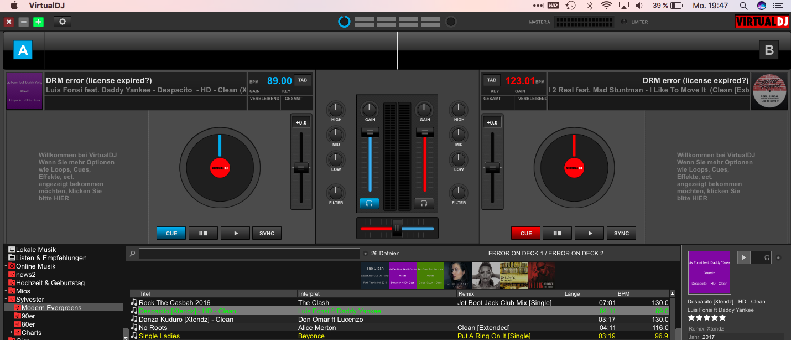Image resolution: width=791 pixels, height=340 pixels.
Task: Click the note icon beside Danza Kuduro
Action: coord(134,320)
